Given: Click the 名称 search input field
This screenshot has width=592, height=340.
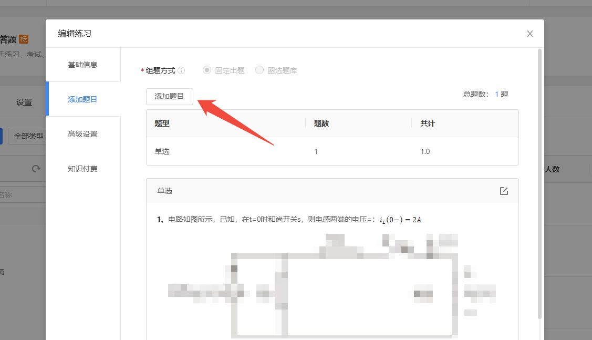Looking at the screenshot, I should tap(21, 194).
